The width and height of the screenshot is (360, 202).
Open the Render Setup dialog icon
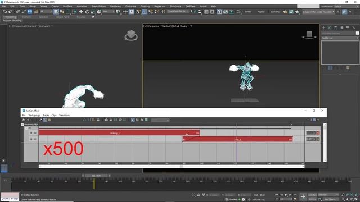285,12
